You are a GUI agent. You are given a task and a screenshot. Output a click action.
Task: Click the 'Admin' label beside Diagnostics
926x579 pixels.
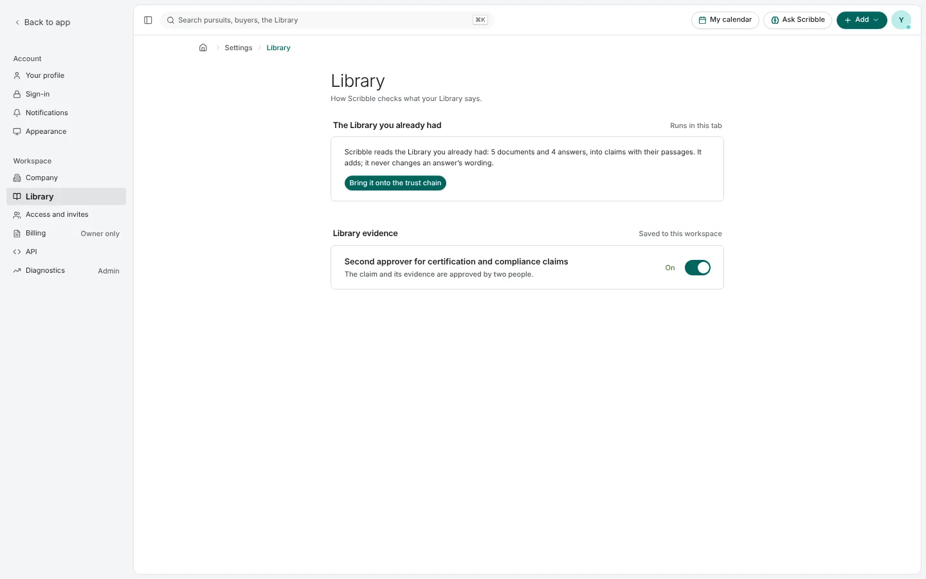tap(109, 271)
